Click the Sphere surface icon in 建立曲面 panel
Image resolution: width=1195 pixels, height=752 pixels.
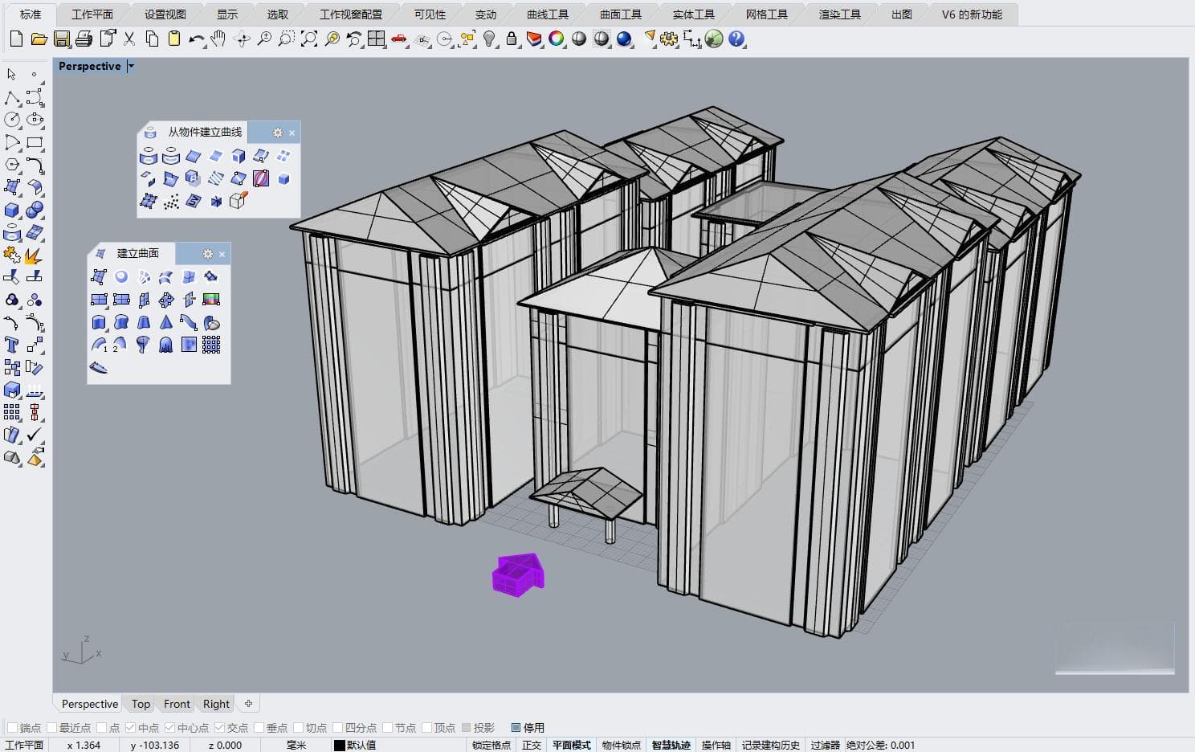click(121, 277)
